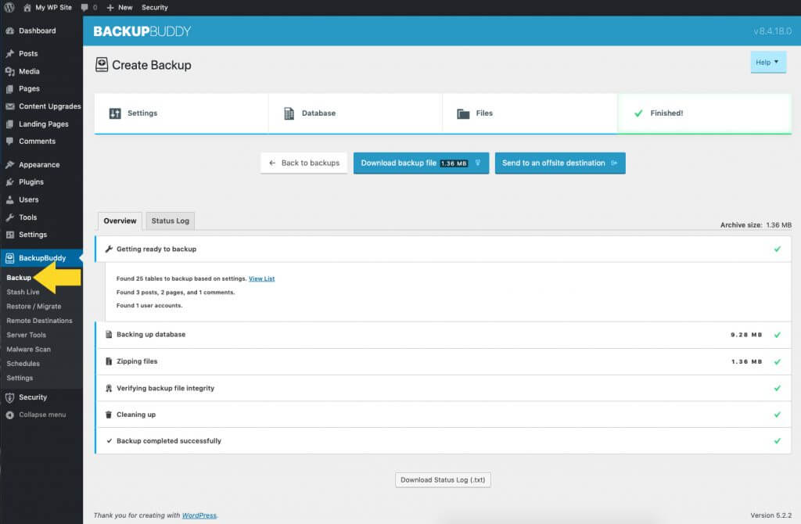
Task: Switch to the Overview tab
Action: pos(120,221)
